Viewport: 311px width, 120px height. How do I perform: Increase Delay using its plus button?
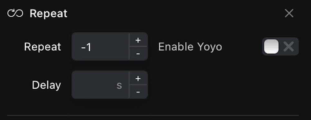pyautogui.click(x=138, y=78)
